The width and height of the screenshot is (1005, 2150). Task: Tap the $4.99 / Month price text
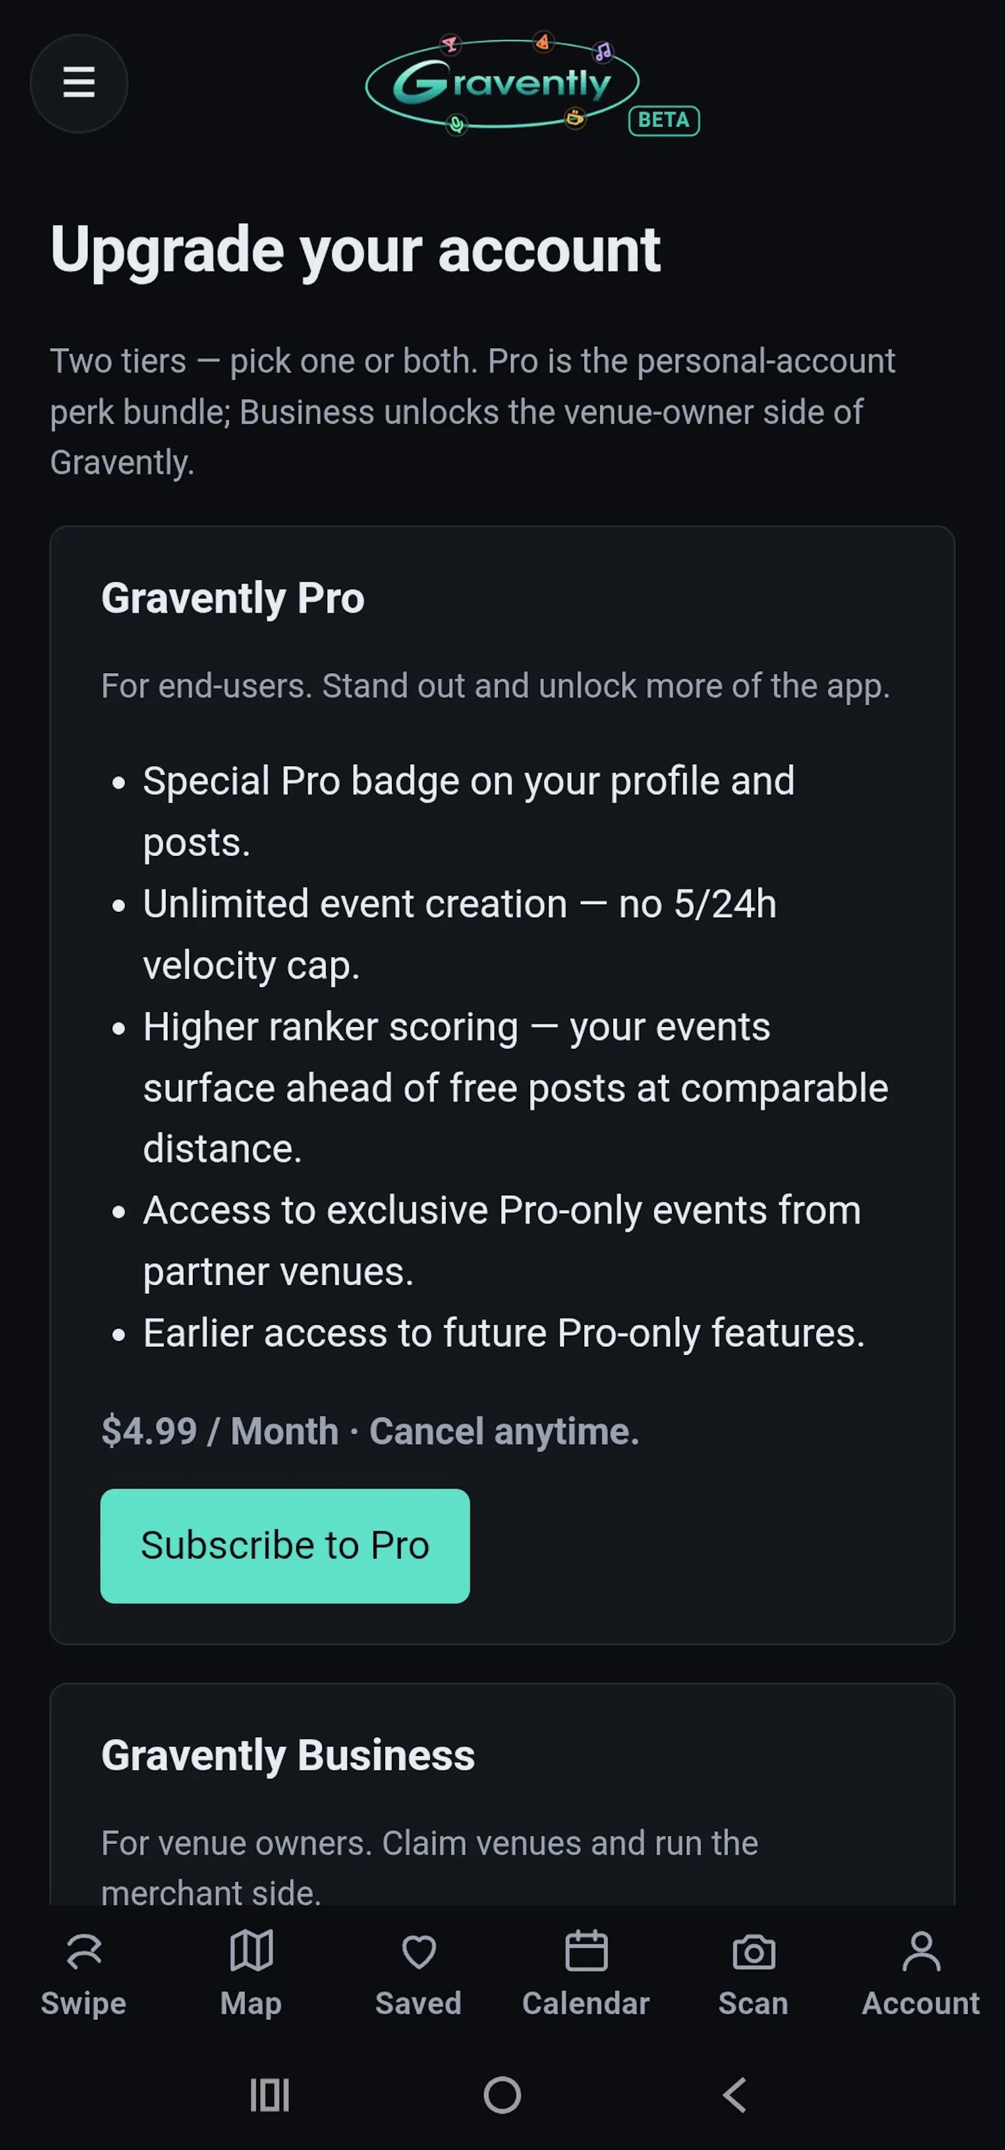(x=220, y=1432)
